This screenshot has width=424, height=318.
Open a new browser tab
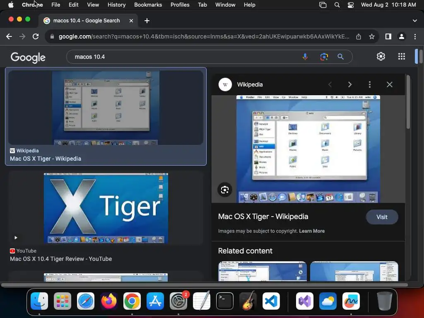coord(147,21)
